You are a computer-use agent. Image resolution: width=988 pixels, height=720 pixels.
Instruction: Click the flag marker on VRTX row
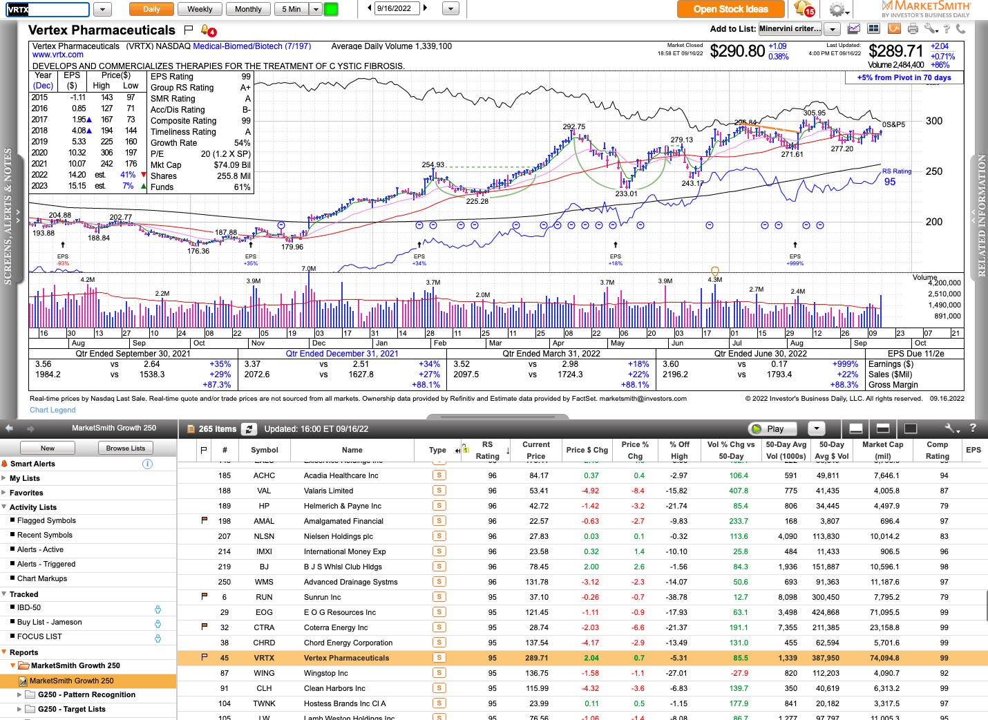[202, 658]
